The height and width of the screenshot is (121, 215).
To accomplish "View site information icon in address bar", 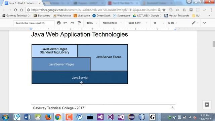I will 28,10.
